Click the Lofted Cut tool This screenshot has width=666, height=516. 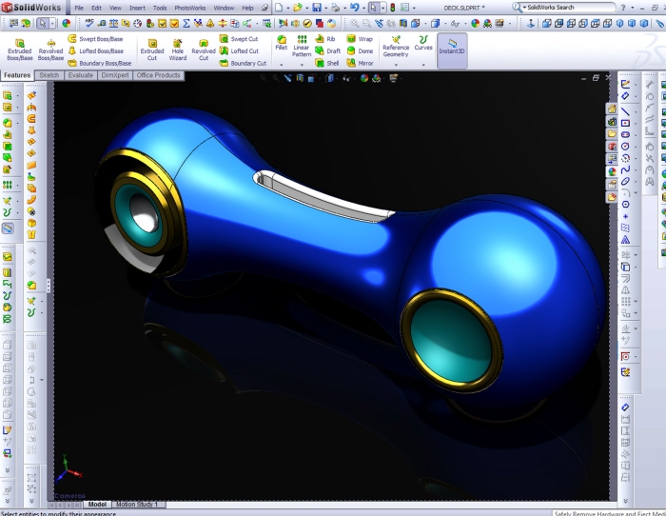[239, 51]
